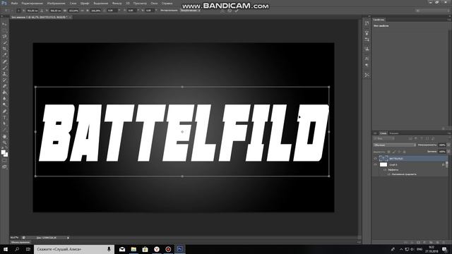Toggle lock transparent pixels in Layers panel
The width and height of the screenshot is (452, 254).
(388, 152)
